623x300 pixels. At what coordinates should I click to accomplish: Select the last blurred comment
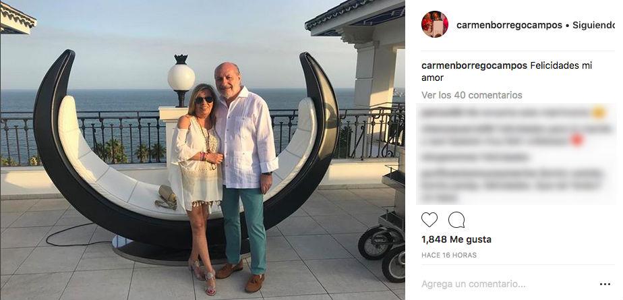(512, 185)
